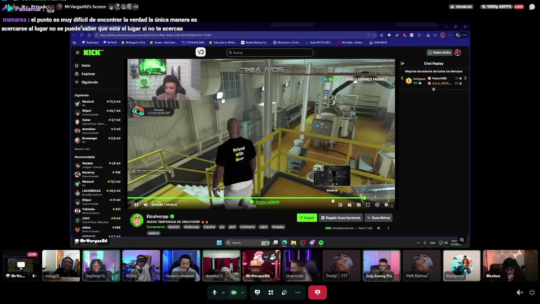The width and height of the screenshot is (540, 304).
Task: Show the previous top donors
Action: [x=402, y=79]
